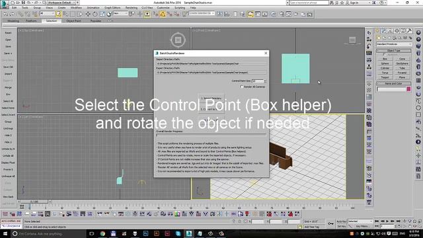Open the reference coordinate system dropdown
The width and height of the screenshot is (423, 238).
click(x=120, y=13)
